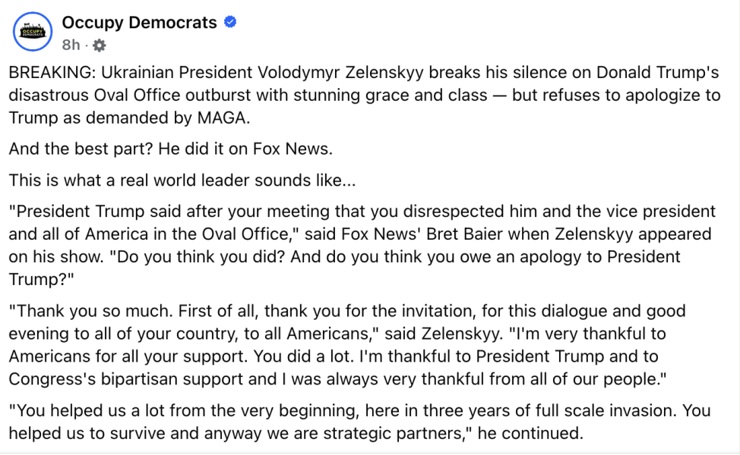Click the 8h post timestamp
The image size is (740, 455).
[x=71, y=45]
